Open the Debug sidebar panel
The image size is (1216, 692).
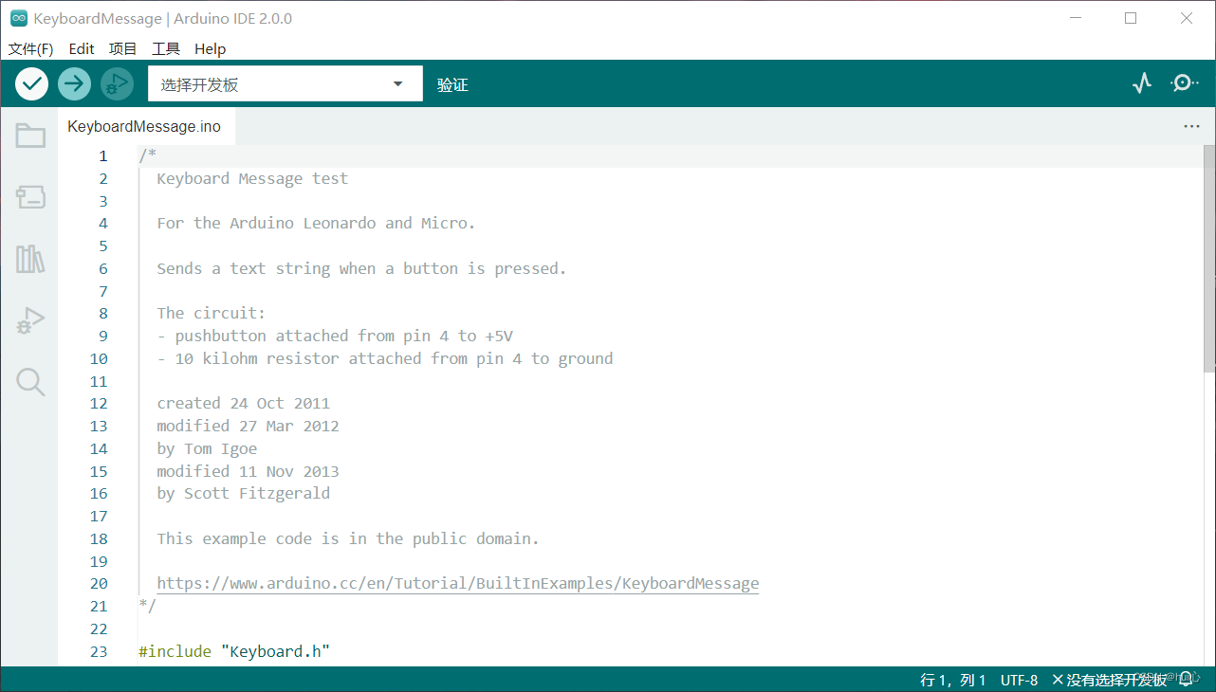click(30, 320)
